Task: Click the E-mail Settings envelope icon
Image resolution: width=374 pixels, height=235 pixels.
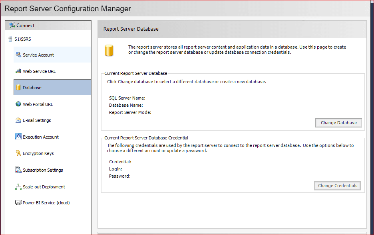Action: [18, 120]
